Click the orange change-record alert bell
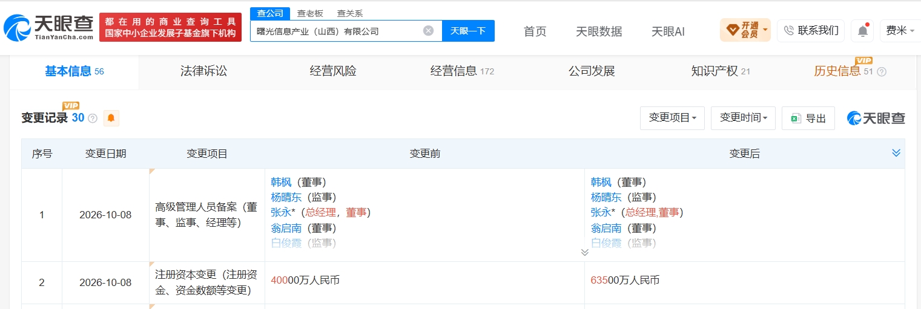Viewport: 921px width, 309px height. (x=111, y=118)
